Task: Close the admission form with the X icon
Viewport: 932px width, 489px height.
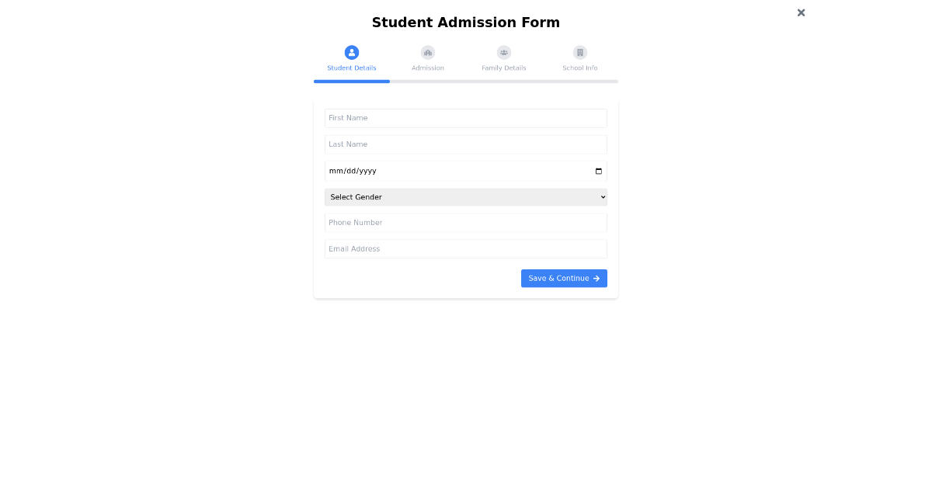Action: click(801, 12)
